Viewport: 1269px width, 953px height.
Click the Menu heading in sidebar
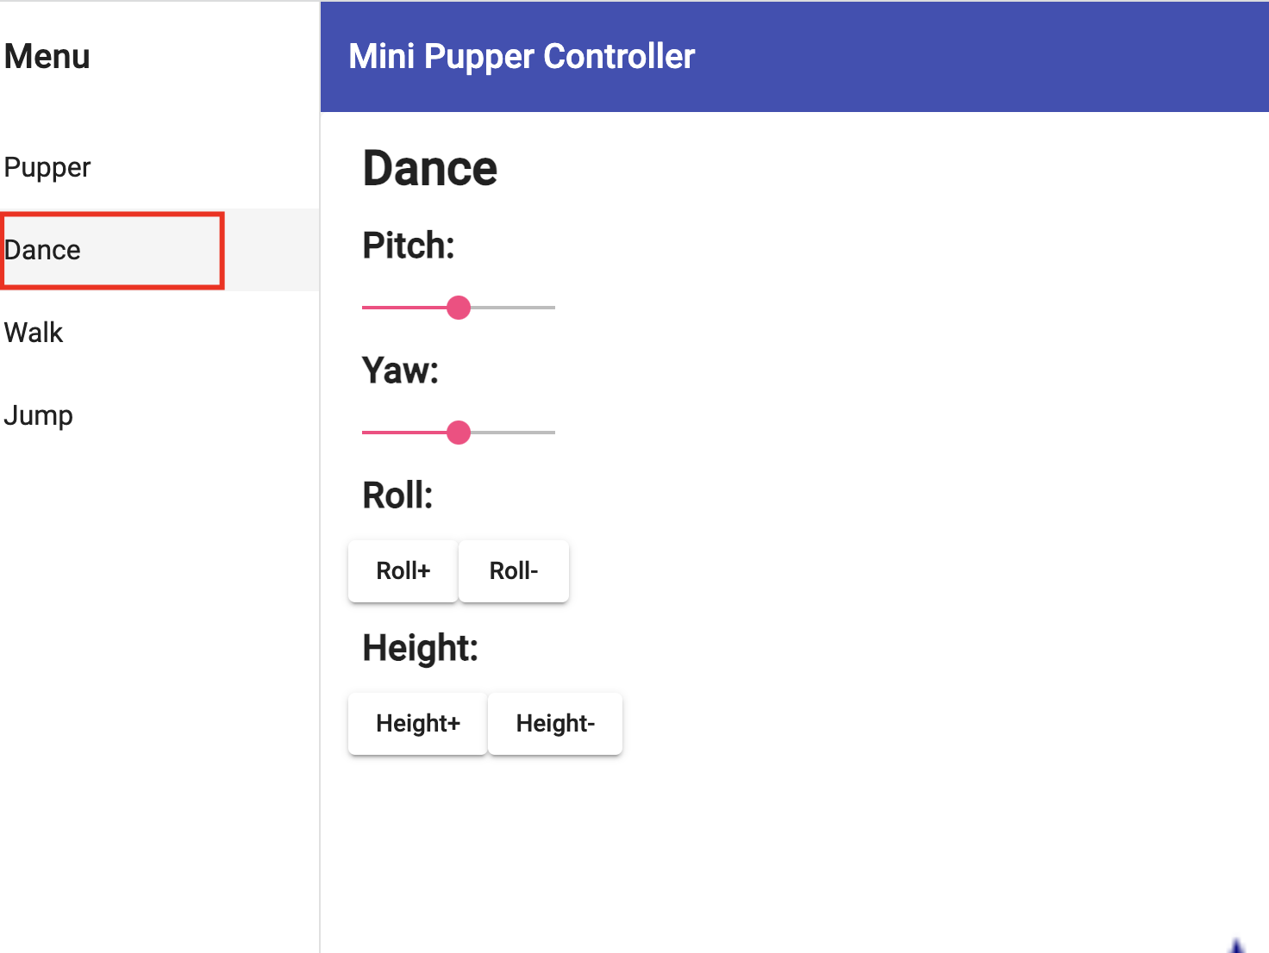tap(47, 57)
